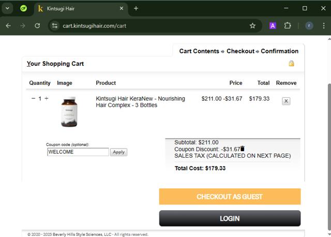Viewport: 331px width, 237px height.
Task: Click the scrollbar up arrow
Action: 329,39
